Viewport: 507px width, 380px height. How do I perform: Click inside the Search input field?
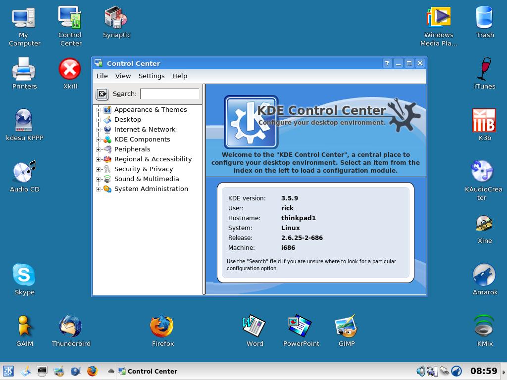(x=170, y=94)
